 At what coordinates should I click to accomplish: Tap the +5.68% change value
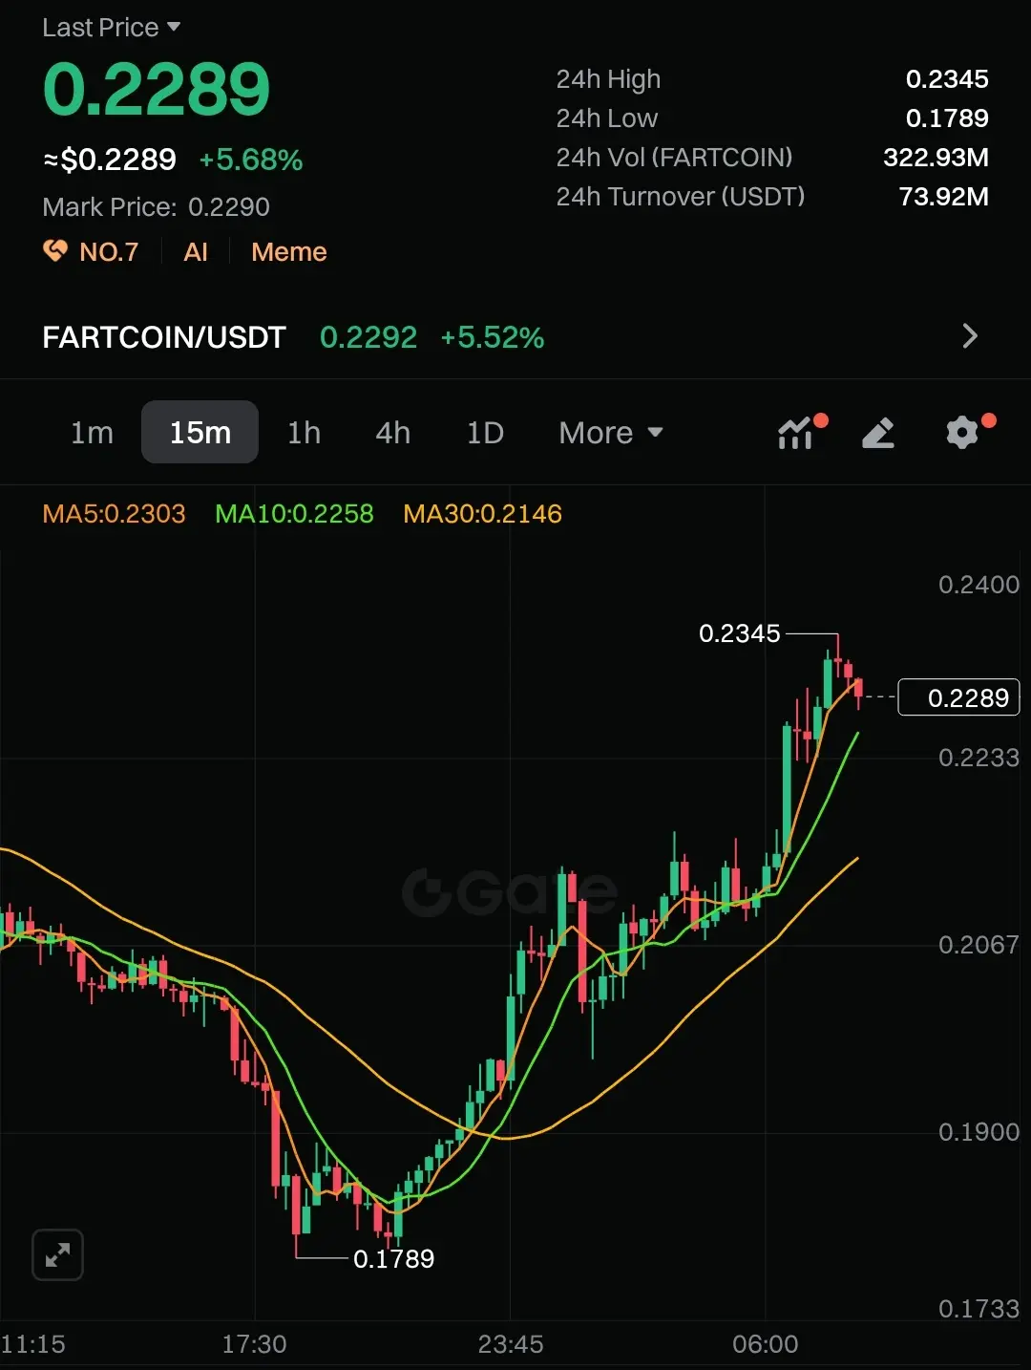[251, 160]
